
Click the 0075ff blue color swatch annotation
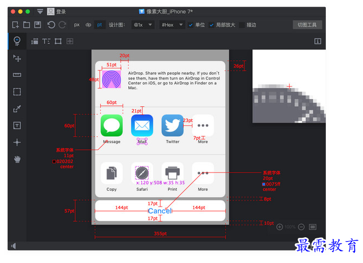263,184
